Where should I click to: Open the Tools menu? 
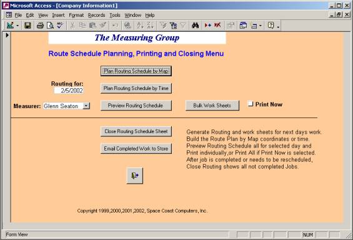[x=115, y=15]
